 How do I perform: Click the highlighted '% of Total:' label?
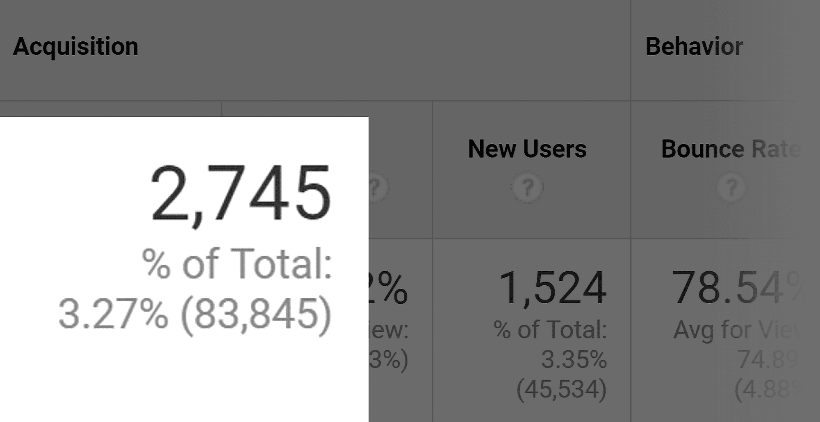237,264
